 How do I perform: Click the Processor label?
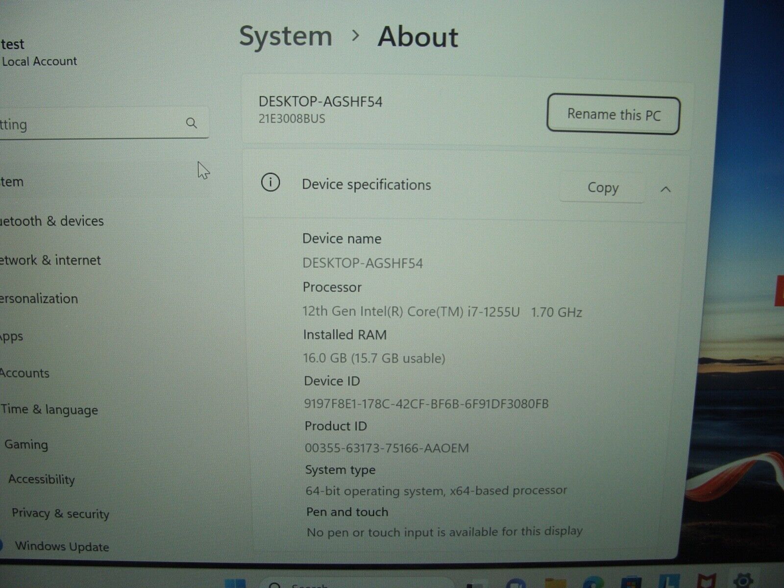click(332, 287)
